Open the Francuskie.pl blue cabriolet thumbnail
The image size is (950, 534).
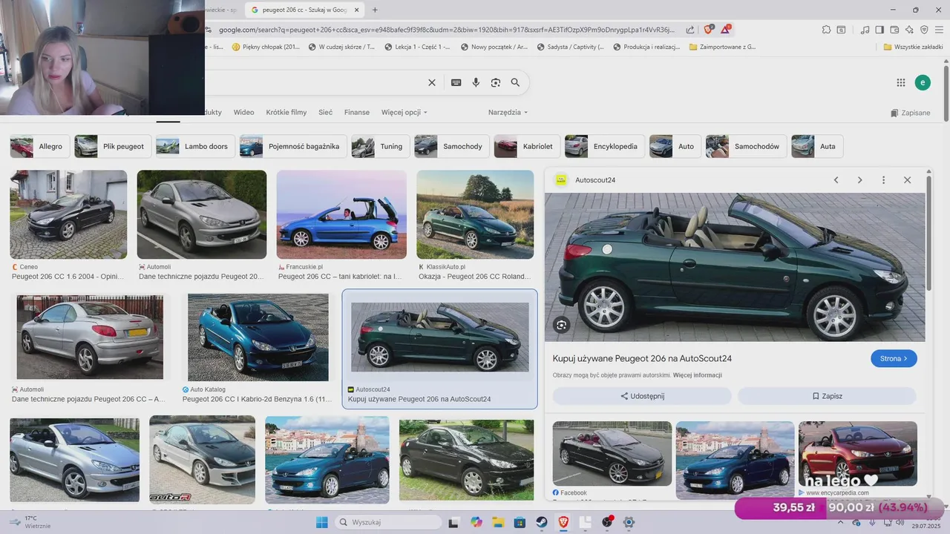(341, 214)
